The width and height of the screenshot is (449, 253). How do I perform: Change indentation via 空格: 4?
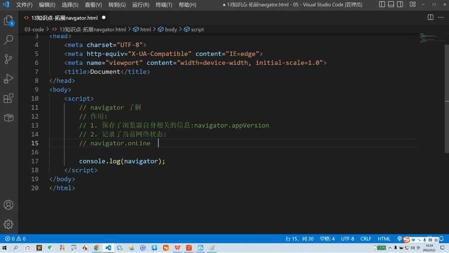(327, 239)
